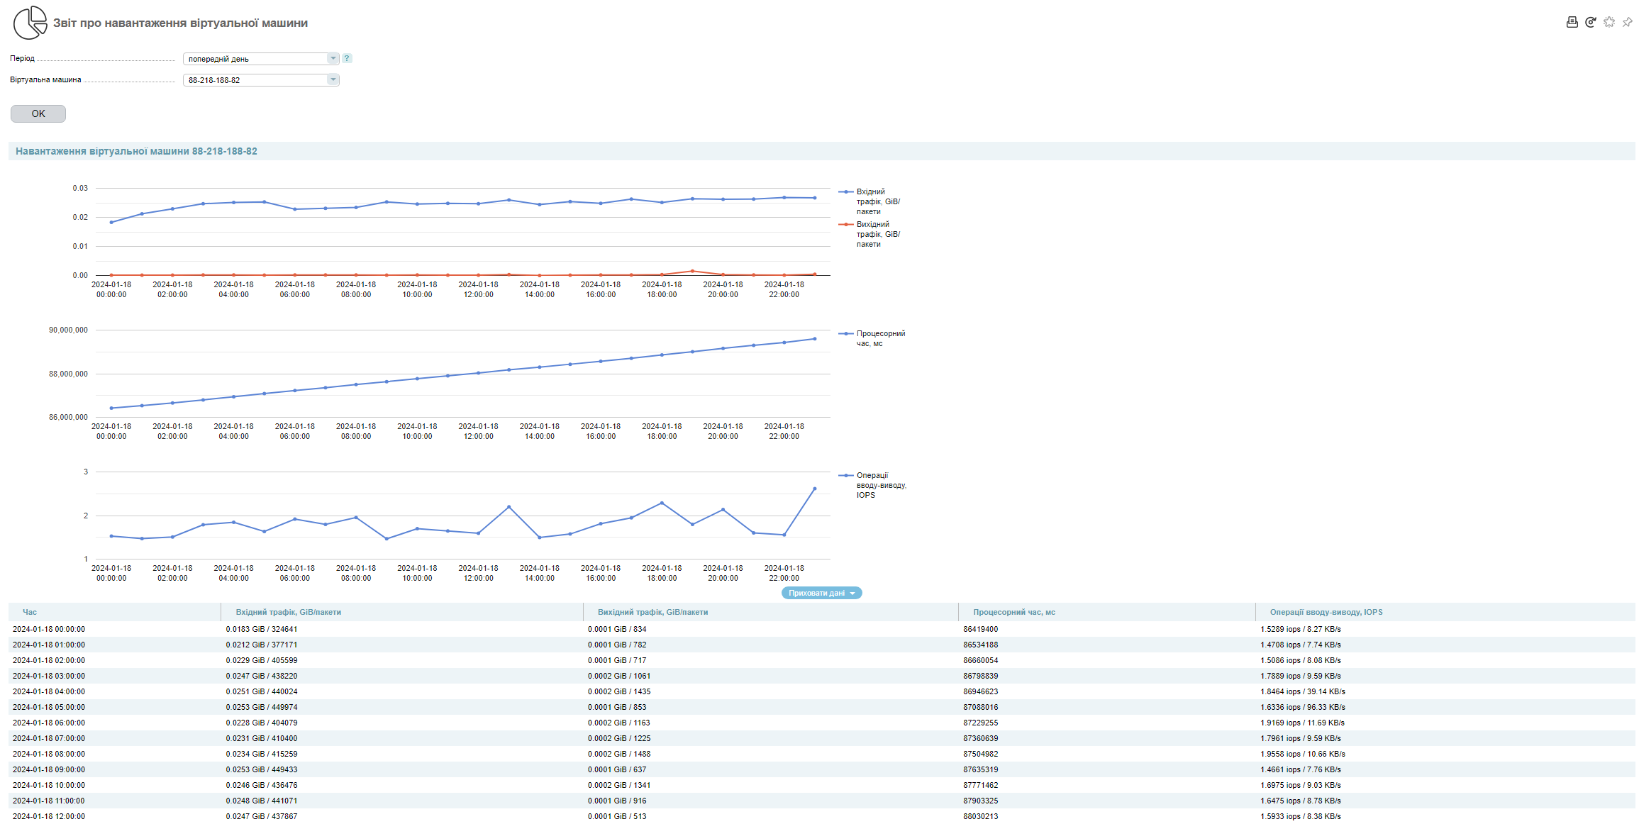Click processor time value 87635319
1639x824 pixels.
[980, 769]
